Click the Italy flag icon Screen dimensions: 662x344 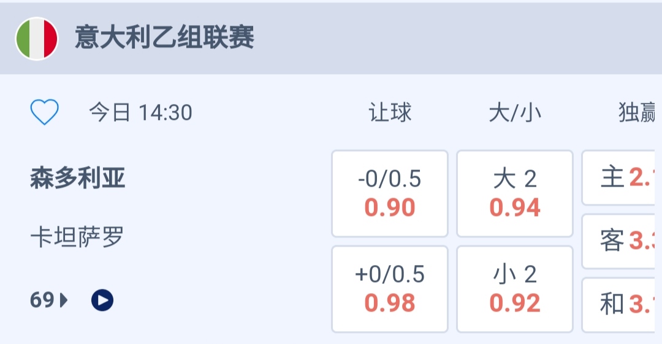click(37, 38)
